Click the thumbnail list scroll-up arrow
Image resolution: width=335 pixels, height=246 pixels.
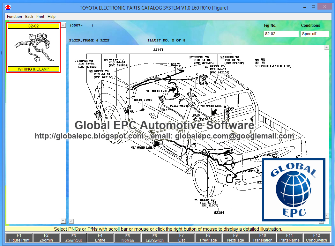(x=63, y=25)
